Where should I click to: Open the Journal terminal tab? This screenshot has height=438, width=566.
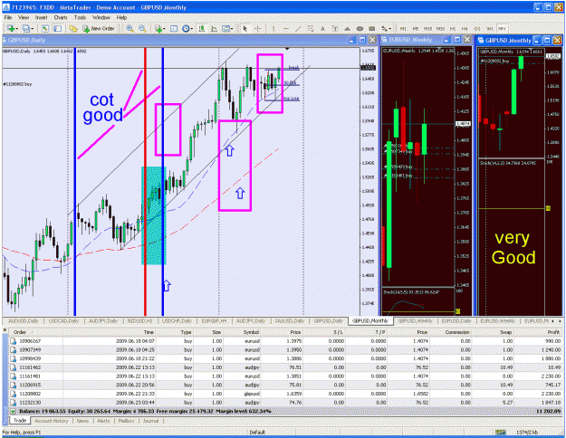(150, 421)
